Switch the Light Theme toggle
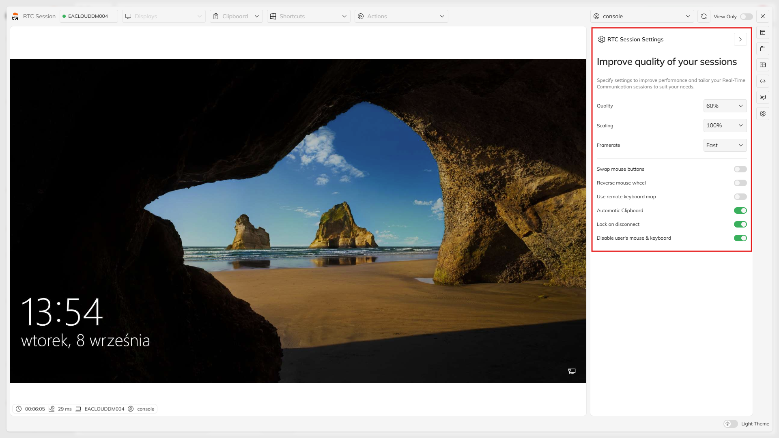This screenshot has width=779, height=438. (731, 424)
